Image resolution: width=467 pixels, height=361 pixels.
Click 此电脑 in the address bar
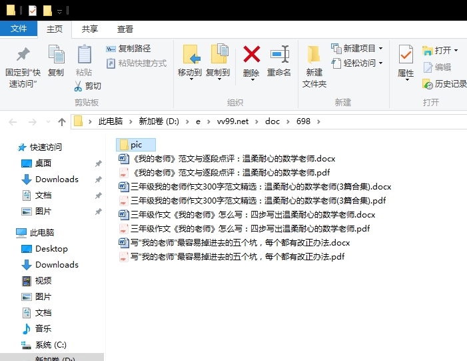(x=111, y=121)
